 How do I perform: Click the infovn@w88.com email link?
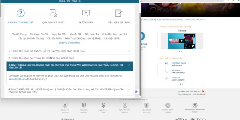click(x=17, y=79)
